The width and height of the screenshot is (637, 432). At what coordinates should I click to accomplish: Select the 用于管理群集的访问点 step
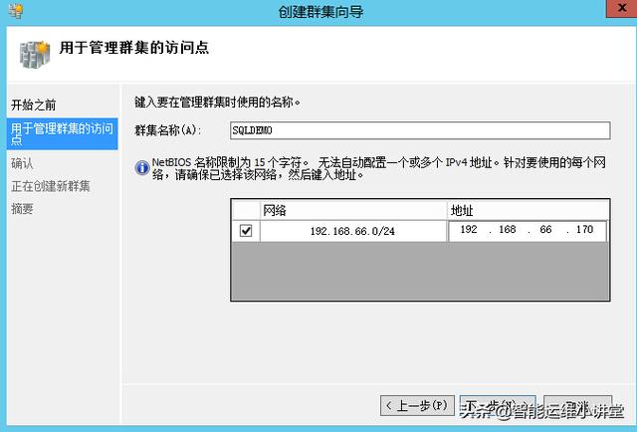point(62,134)
